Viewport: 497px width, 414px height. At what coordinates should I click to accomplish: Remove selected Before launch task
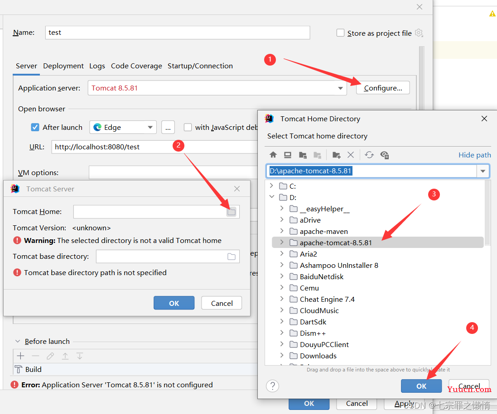[x=35, y=356]
